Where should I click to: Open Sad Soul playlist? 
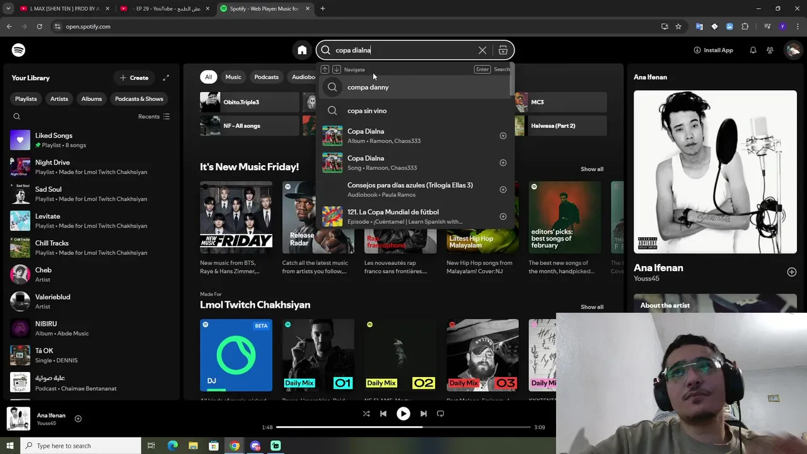[x=91, y=194]
